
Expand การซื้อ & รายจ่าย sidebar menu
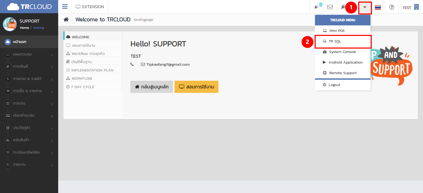click(x=29, y=91)
